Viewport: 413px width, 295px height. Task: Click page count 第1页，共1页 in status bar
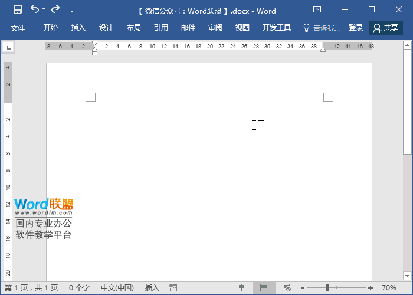31,288
